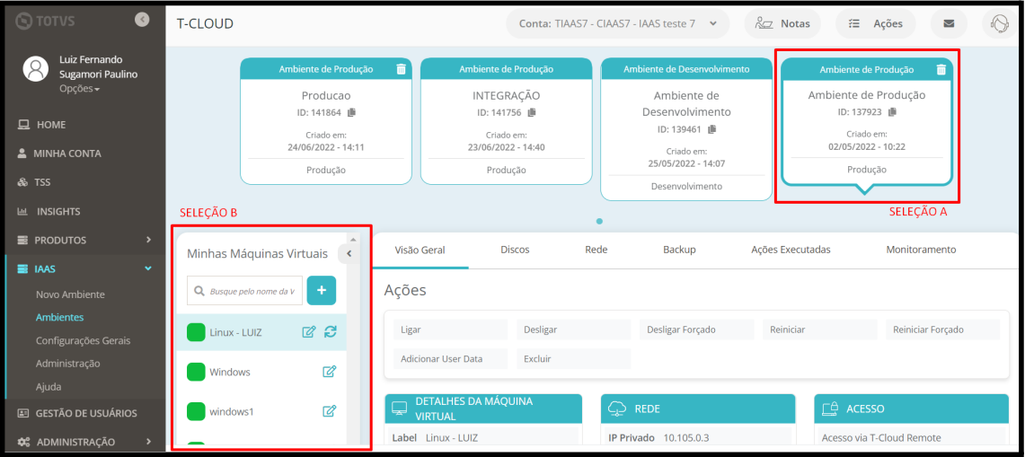
Task: Open the mail envelope icon
Action: pyautogui.click(x=950, y=23)
